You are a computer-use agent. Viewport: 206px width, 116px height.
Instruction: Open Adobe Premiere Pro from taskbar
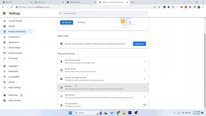[x=130, y=113]
